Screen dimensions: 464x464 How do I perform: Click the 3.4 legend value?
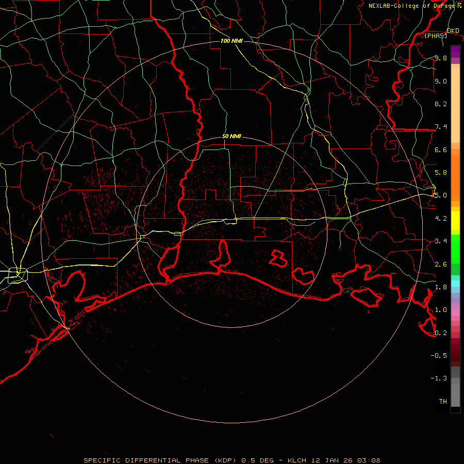(x=441, y=241)
